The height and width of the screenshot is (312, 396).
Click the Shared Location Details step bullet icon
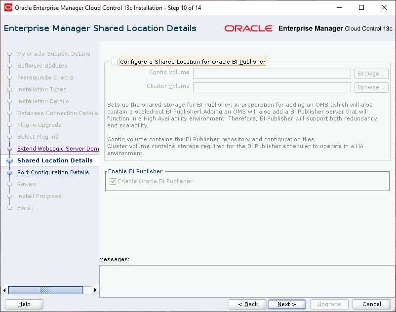[9, 160]
